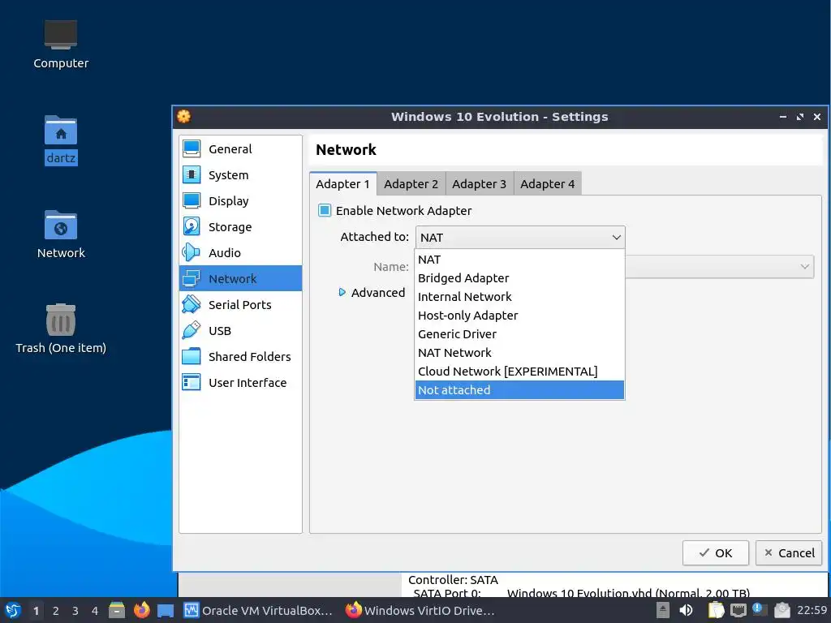Choose NAT Network from the list

(x=519, y=352)
